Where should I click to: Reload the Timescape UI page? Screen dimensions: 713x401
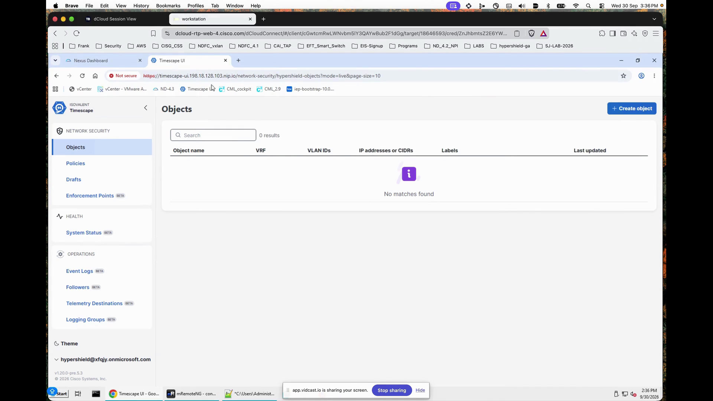(82, 76)
